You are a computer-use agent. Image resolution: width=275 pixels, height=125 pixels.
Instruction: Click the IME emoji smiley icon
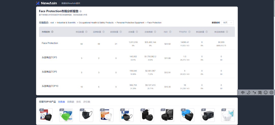tap(266, 92)
